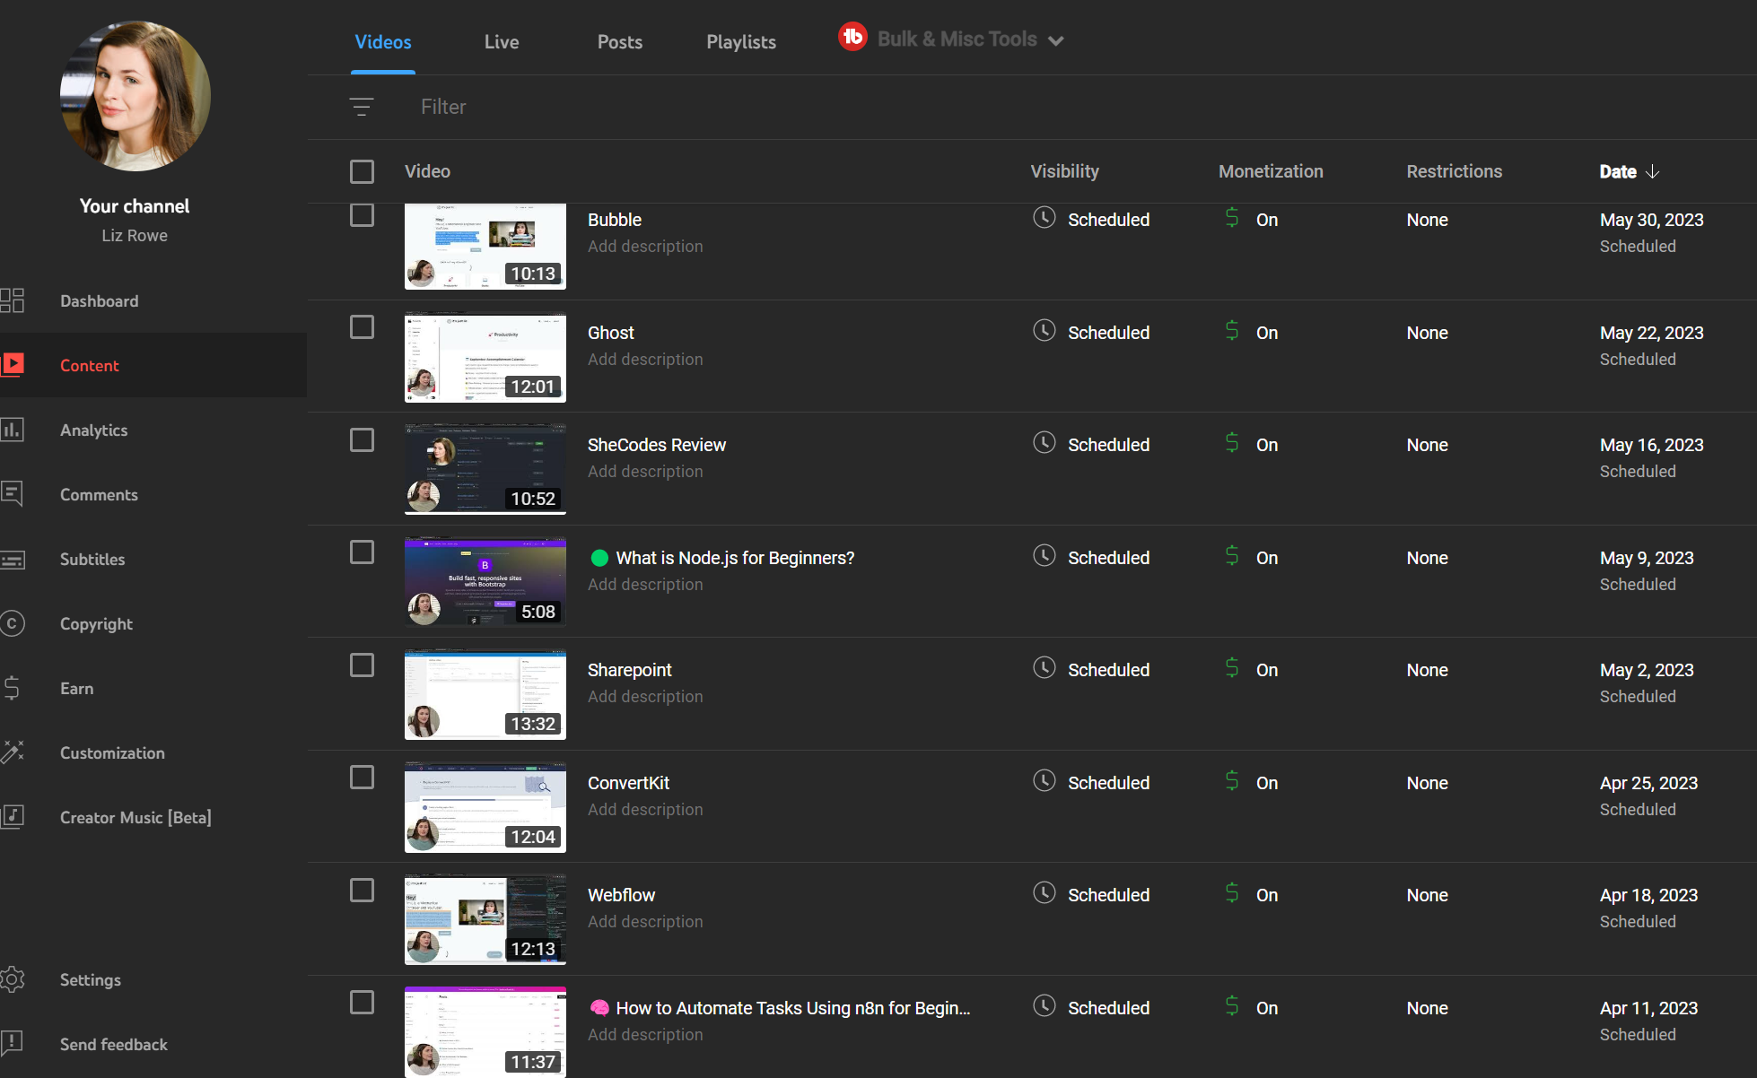Open the SheCodes Review title link

point(657,445)
